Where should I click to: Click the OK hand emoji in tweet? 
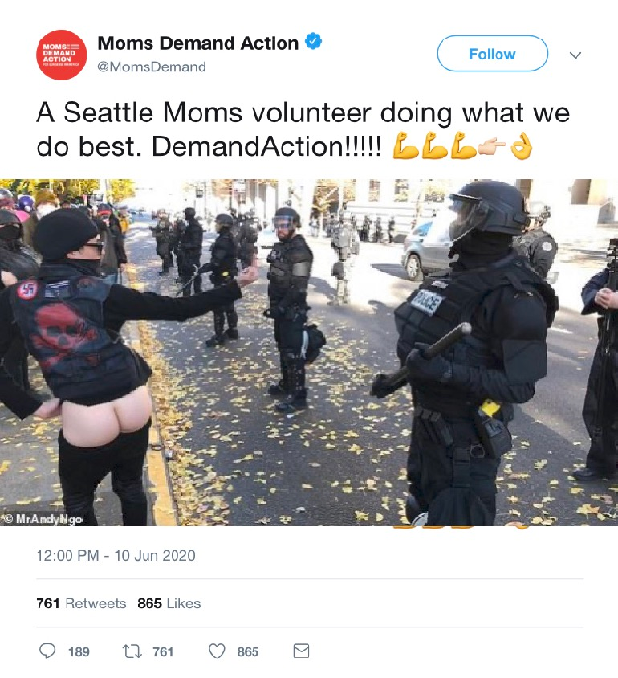[x=521, y=146]
